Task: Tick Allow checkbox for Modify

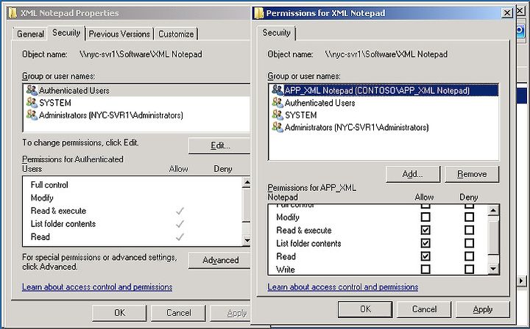Action: point(425,217)
